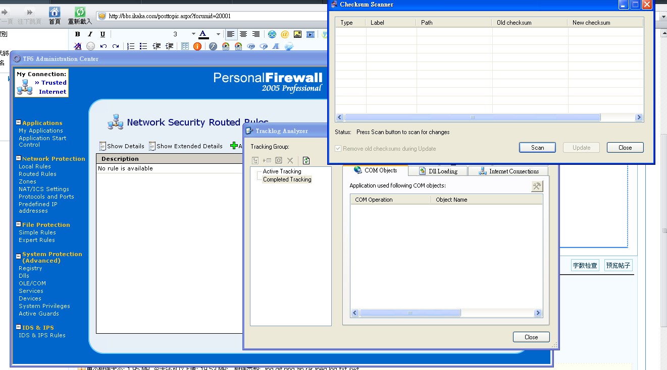Screen dimensions: 667x370
Task: Insert image in the post editor
Action: pos(297,34)
